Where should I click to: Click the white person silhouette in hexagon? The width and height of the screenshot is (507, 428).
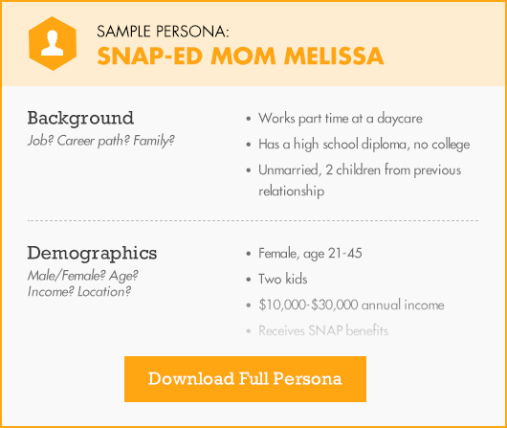pos(53,43)
